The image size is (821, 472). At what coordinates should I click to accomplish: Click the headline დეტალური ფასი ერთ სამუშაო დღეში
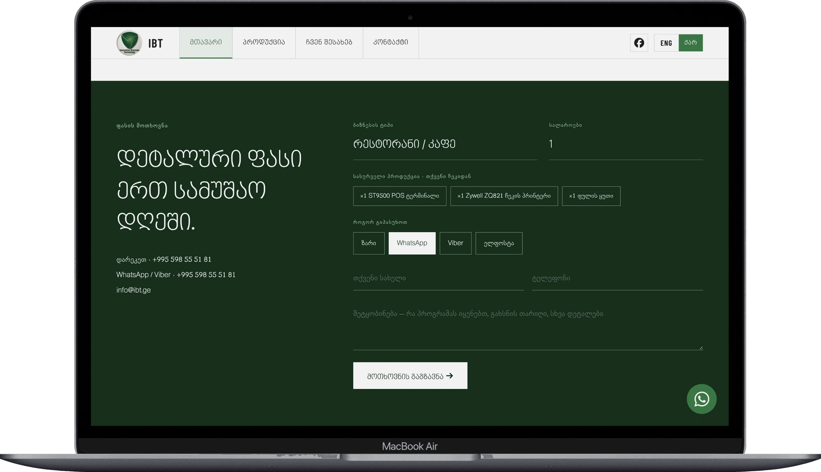(x=209, y=190)
